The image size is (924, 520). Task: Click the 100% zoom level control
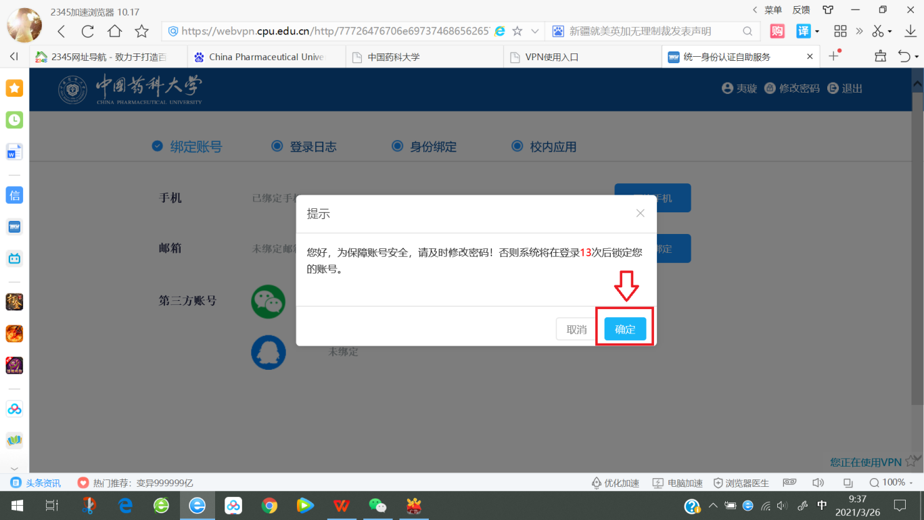point(887,483)
